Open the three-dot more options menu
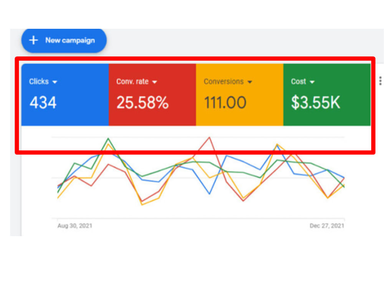Screen dimensions: 384x288 [x=380, y=81]
